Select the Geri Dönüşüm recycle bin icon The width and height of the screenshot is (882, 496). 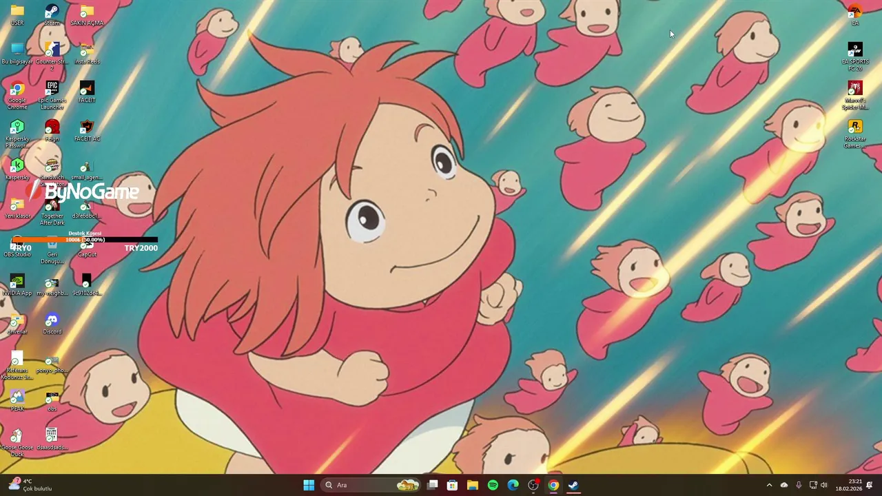tap(52, 251)
